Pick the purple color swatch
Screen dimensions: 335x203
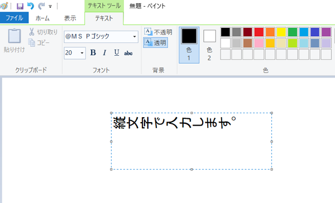point(326,32)
